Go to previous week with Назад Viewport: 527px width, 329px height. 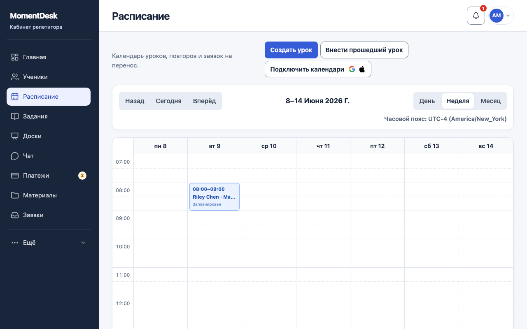[x=135, y=101]
